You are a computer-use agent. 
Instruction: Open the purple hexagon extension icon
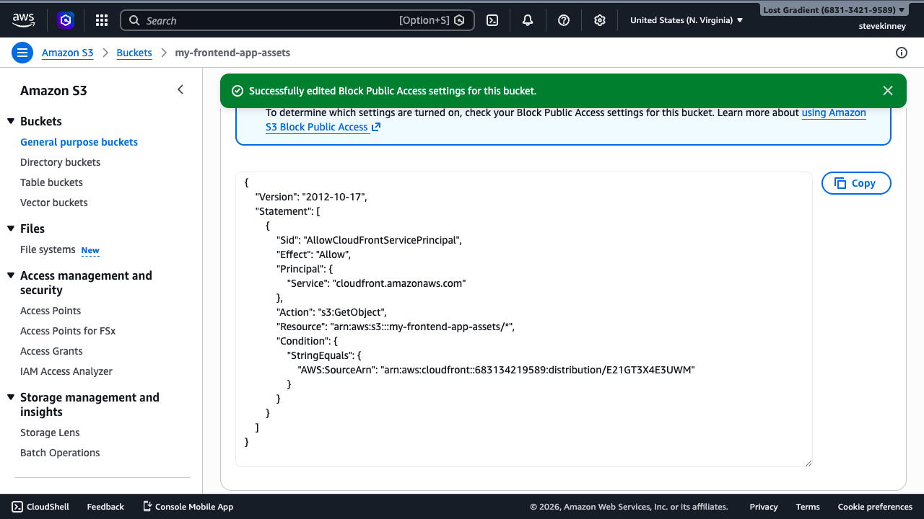(x=66, y=20)
